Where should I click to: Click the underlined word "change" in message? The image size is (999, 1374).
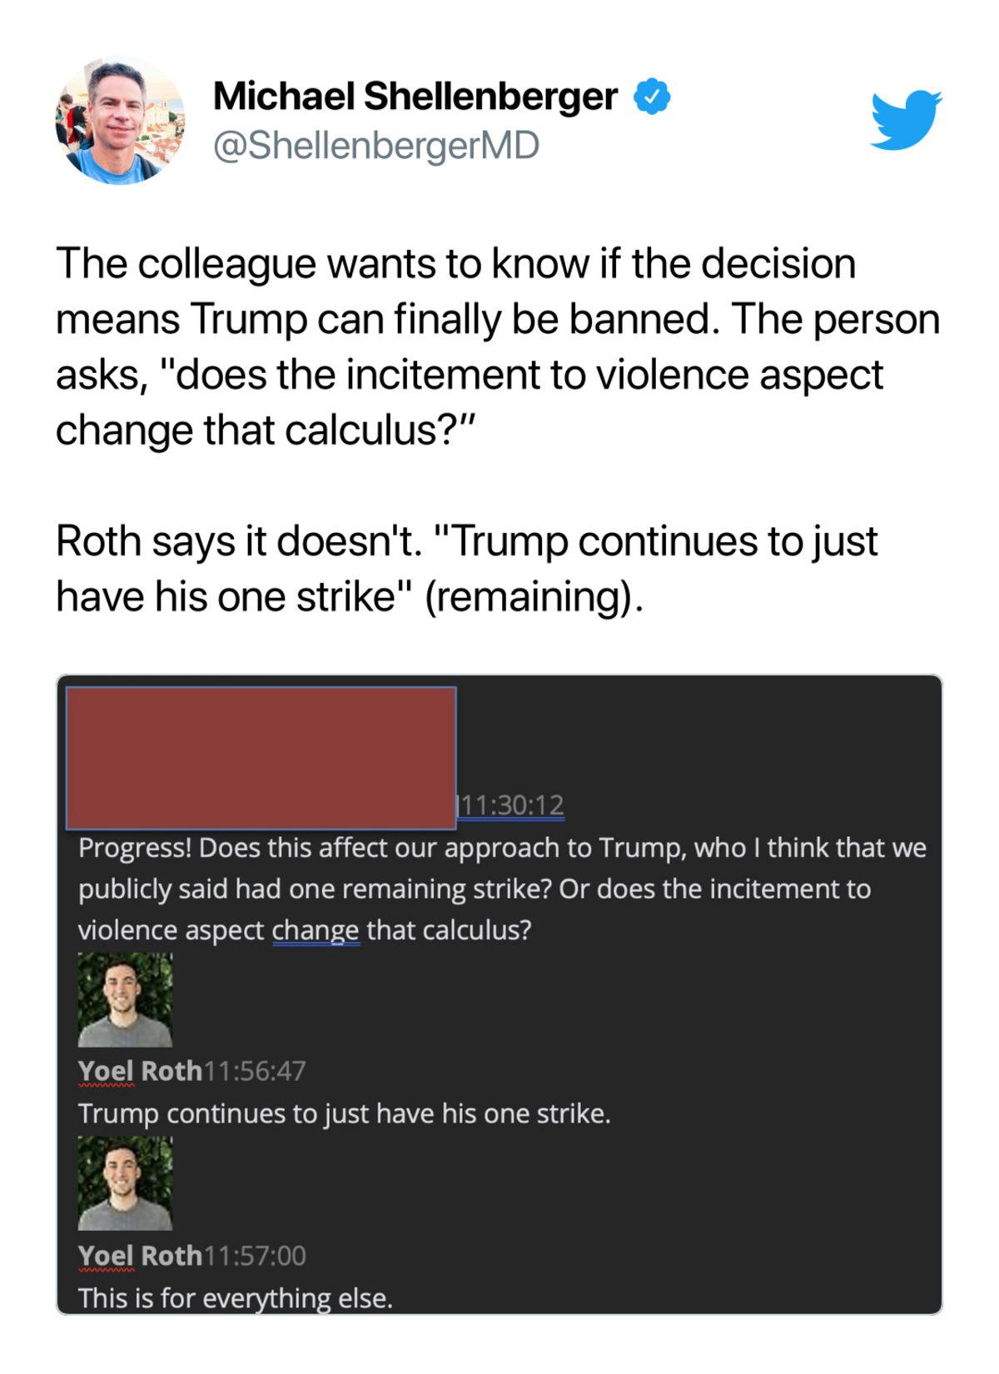(x=316, y=931)
